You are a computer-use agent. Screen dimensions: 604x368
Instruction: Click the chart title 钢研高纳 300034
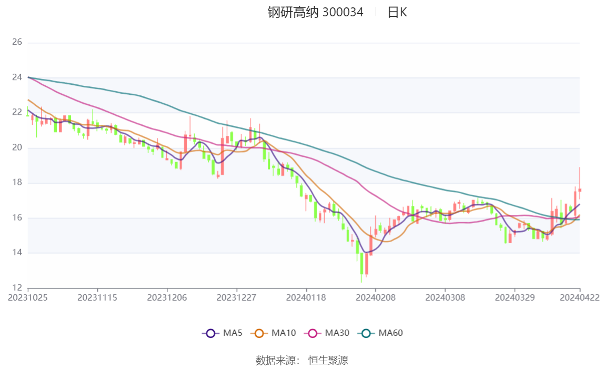(x=315, y=13)
